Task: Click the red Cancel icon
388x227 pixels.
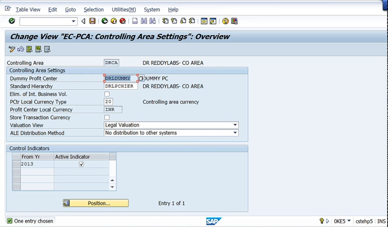Action: pyautogui.click(x=123, y=21)
